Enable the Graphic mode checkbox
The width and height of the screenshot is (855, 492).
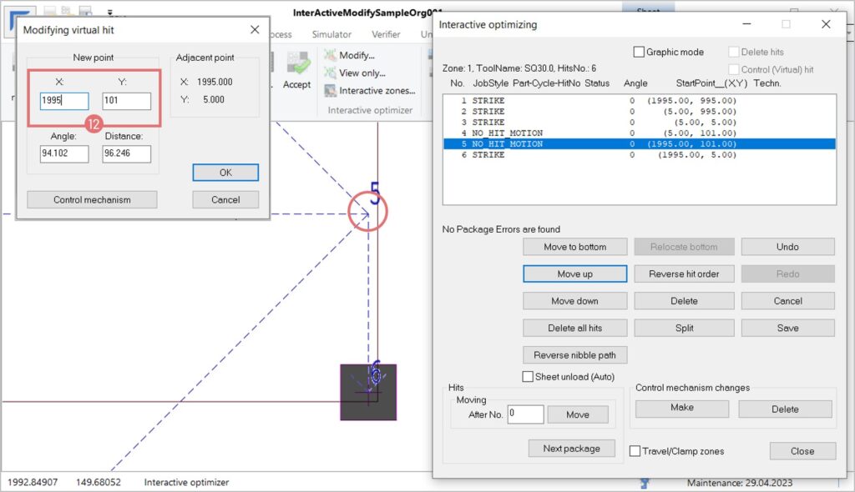tap(640, 52)
